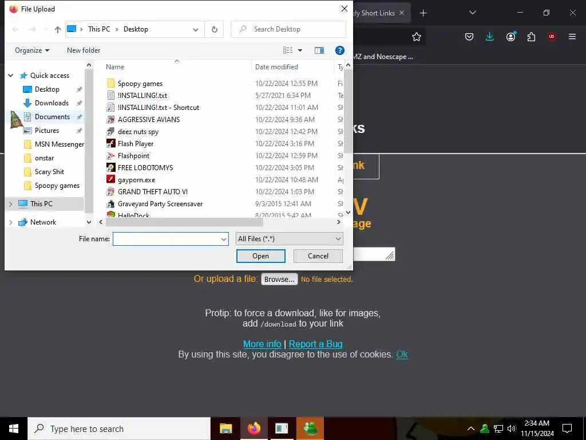This screenshot has width=586, height=440.
Task: Open the Firefox downloads panel
Action: (490, 37)
